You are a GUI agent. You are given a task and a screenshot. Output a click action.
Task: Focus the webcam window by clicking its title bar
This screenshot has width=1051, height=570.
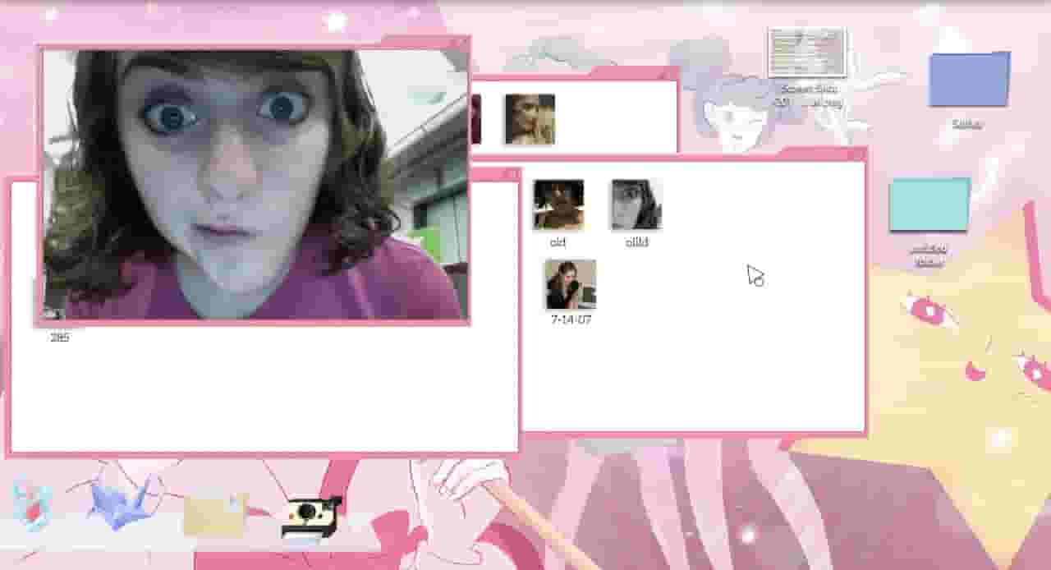pyautogui.click(x=246, y=39)
